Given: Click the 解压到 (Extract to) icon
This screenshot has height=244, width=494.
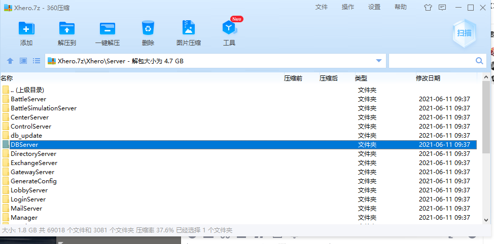Looking at the screenshot, I should [x=67, y=28].
